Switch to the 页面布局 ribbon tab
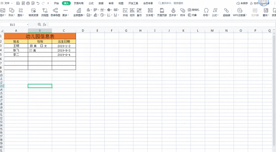Screen dimensions: 276x152 [x=79, y=3]
